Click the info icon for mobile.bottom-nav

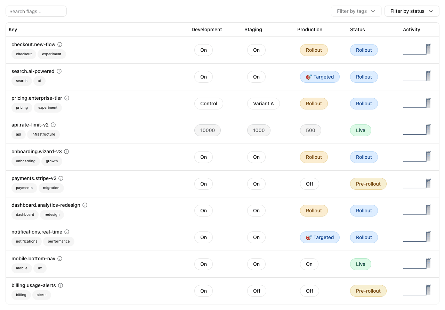tap(60, 259)
